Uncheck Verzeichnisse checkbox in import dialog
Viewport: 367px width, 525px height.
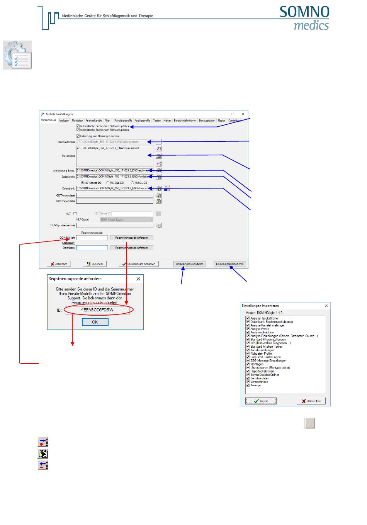(x=248, y=382)
